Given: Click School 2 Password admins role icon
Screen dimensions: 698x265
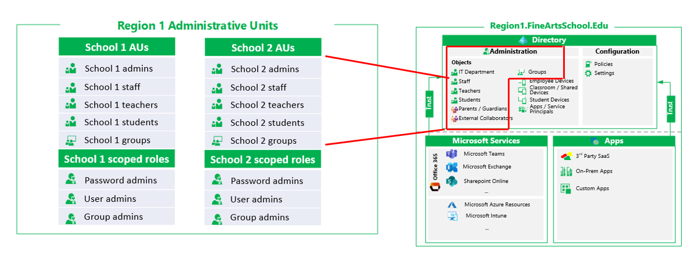Looking at the screenshot, I should (217, 180).
